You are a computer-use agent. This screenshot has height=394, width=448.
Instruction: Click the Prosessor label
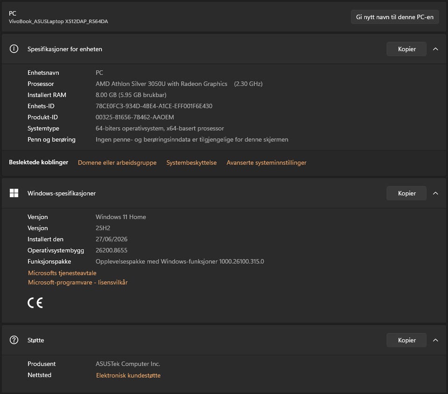coord(41,84)
